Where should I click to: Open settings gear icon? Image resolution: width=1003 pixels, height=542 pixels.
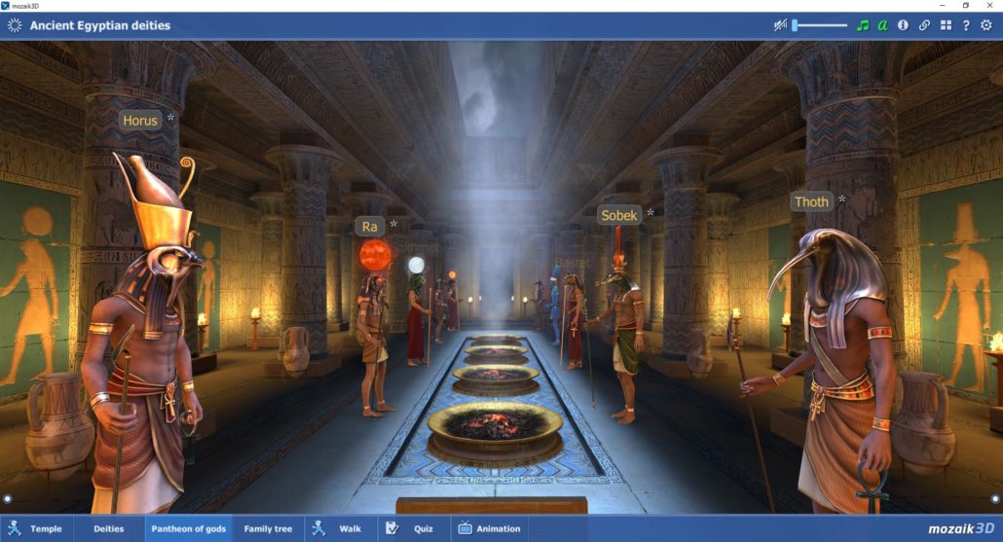[x=986, y=25]
